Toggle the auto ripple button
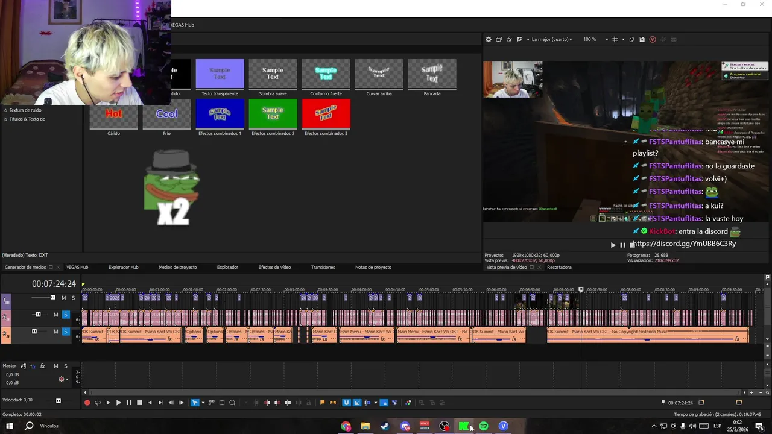 click(368, 403)
